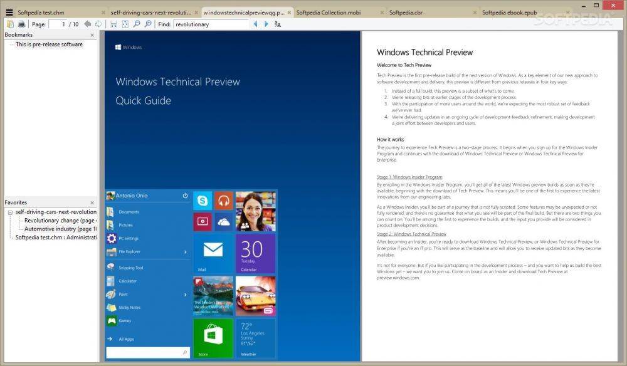Viewport: 627px width, 366px height.
Task: Click the 'Stage 2: Windows Technical Preview' line
Action: coord(411,234)
